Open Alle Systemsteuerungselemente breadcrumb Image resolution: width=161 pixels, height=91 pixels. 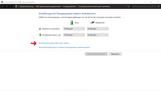tap(48, 7)
